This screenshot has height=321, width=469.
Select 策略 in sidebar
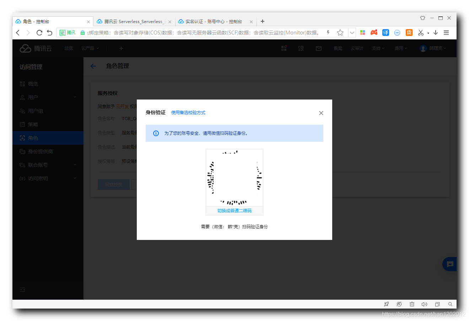48,124
